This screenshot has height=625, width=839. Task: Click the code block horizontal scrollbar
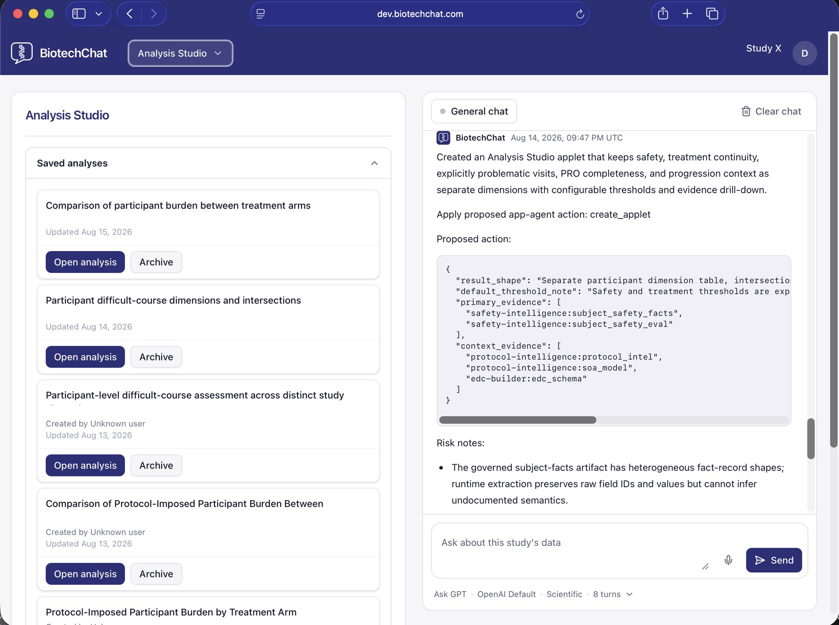(x=517, y=420)
